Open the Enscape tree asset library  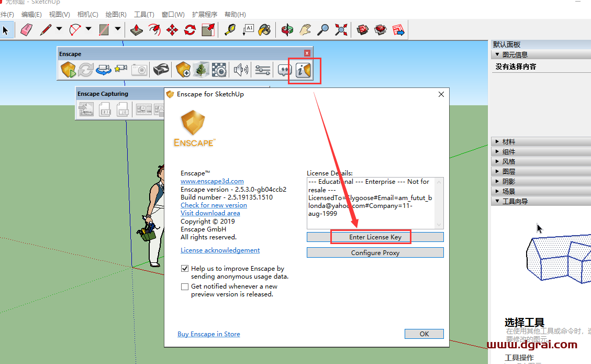(201, 70)
